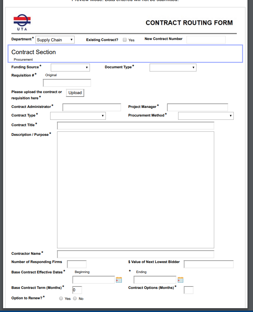253x312 pixels.
Task: Click the Upload button
Action: [x=75, y=93]
